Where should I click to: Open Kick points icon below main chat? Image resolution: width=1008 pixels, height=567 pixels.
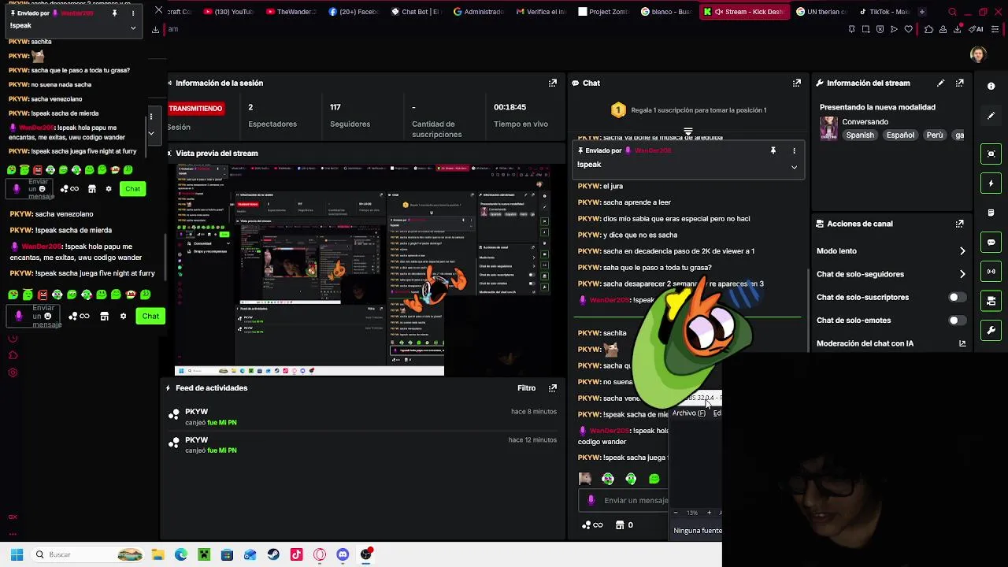tap(591, 525)
